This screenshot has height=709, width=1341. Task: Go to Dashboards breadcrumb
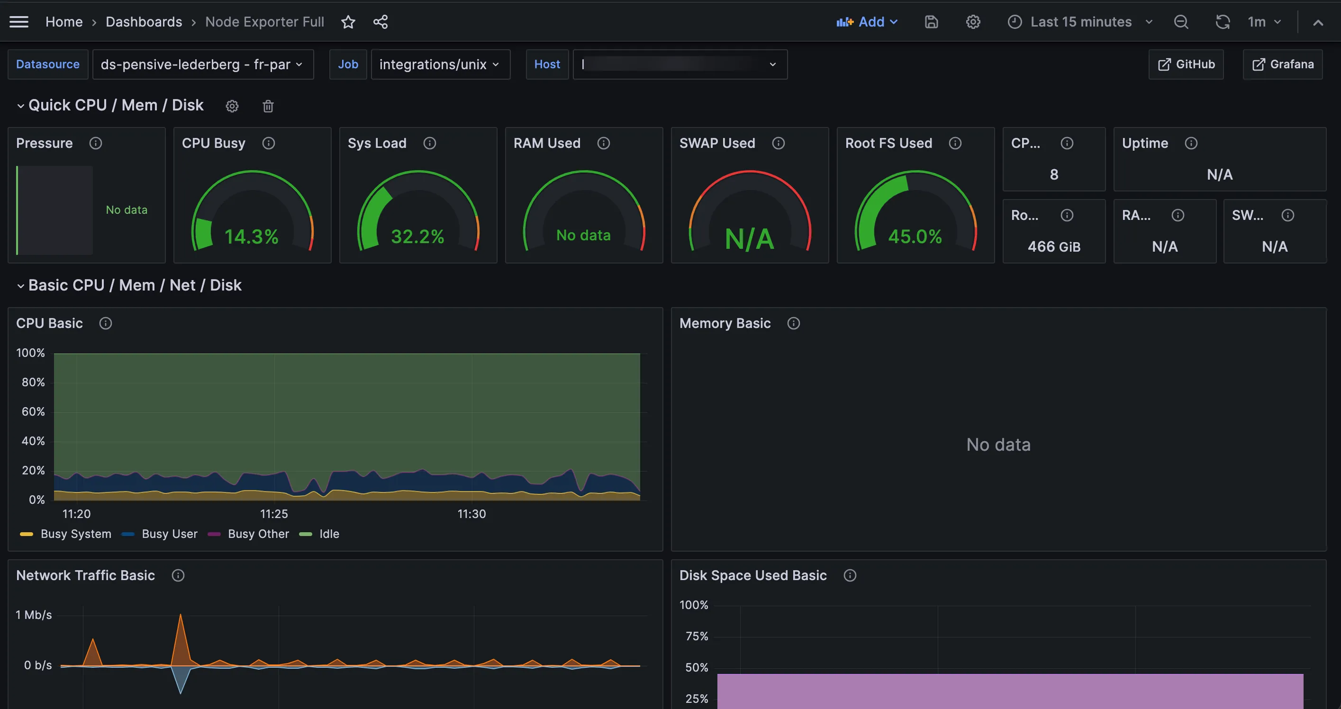coord(144,22)
